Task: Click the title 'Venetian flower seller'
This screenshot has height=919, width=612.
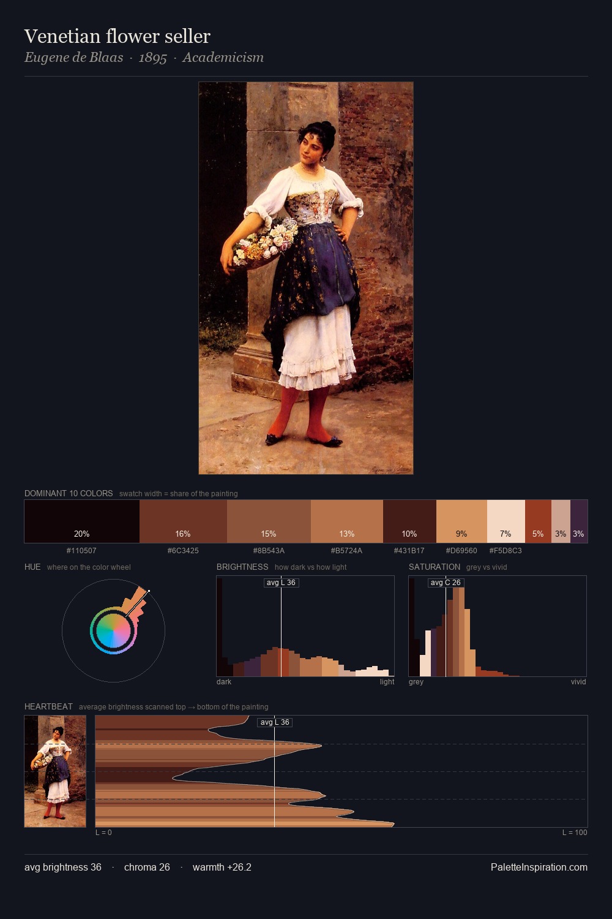Action: pos(118,37)
